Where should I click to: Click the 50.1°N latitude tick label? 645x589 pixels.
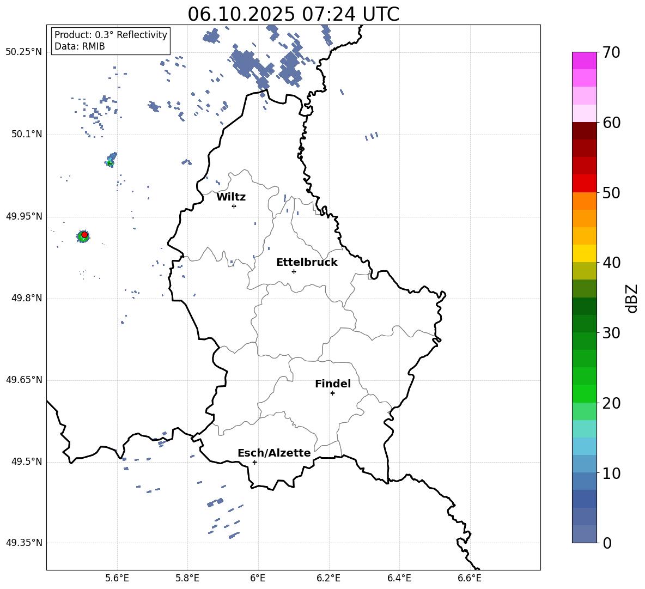(x=27, y=134)
